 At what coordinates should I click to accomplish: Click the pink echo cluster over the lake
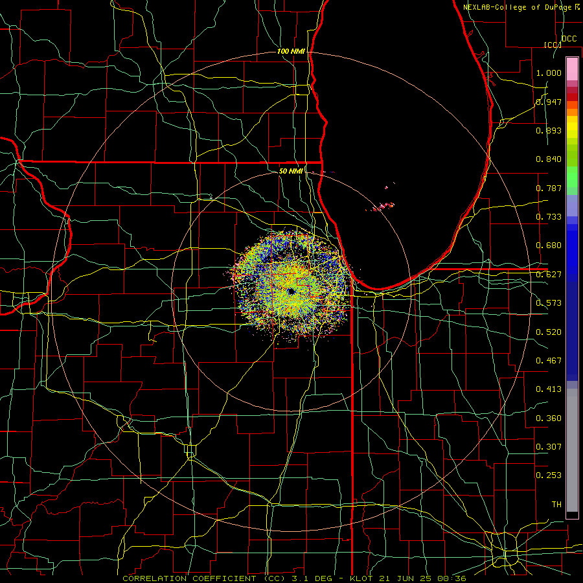coord(383,207)
